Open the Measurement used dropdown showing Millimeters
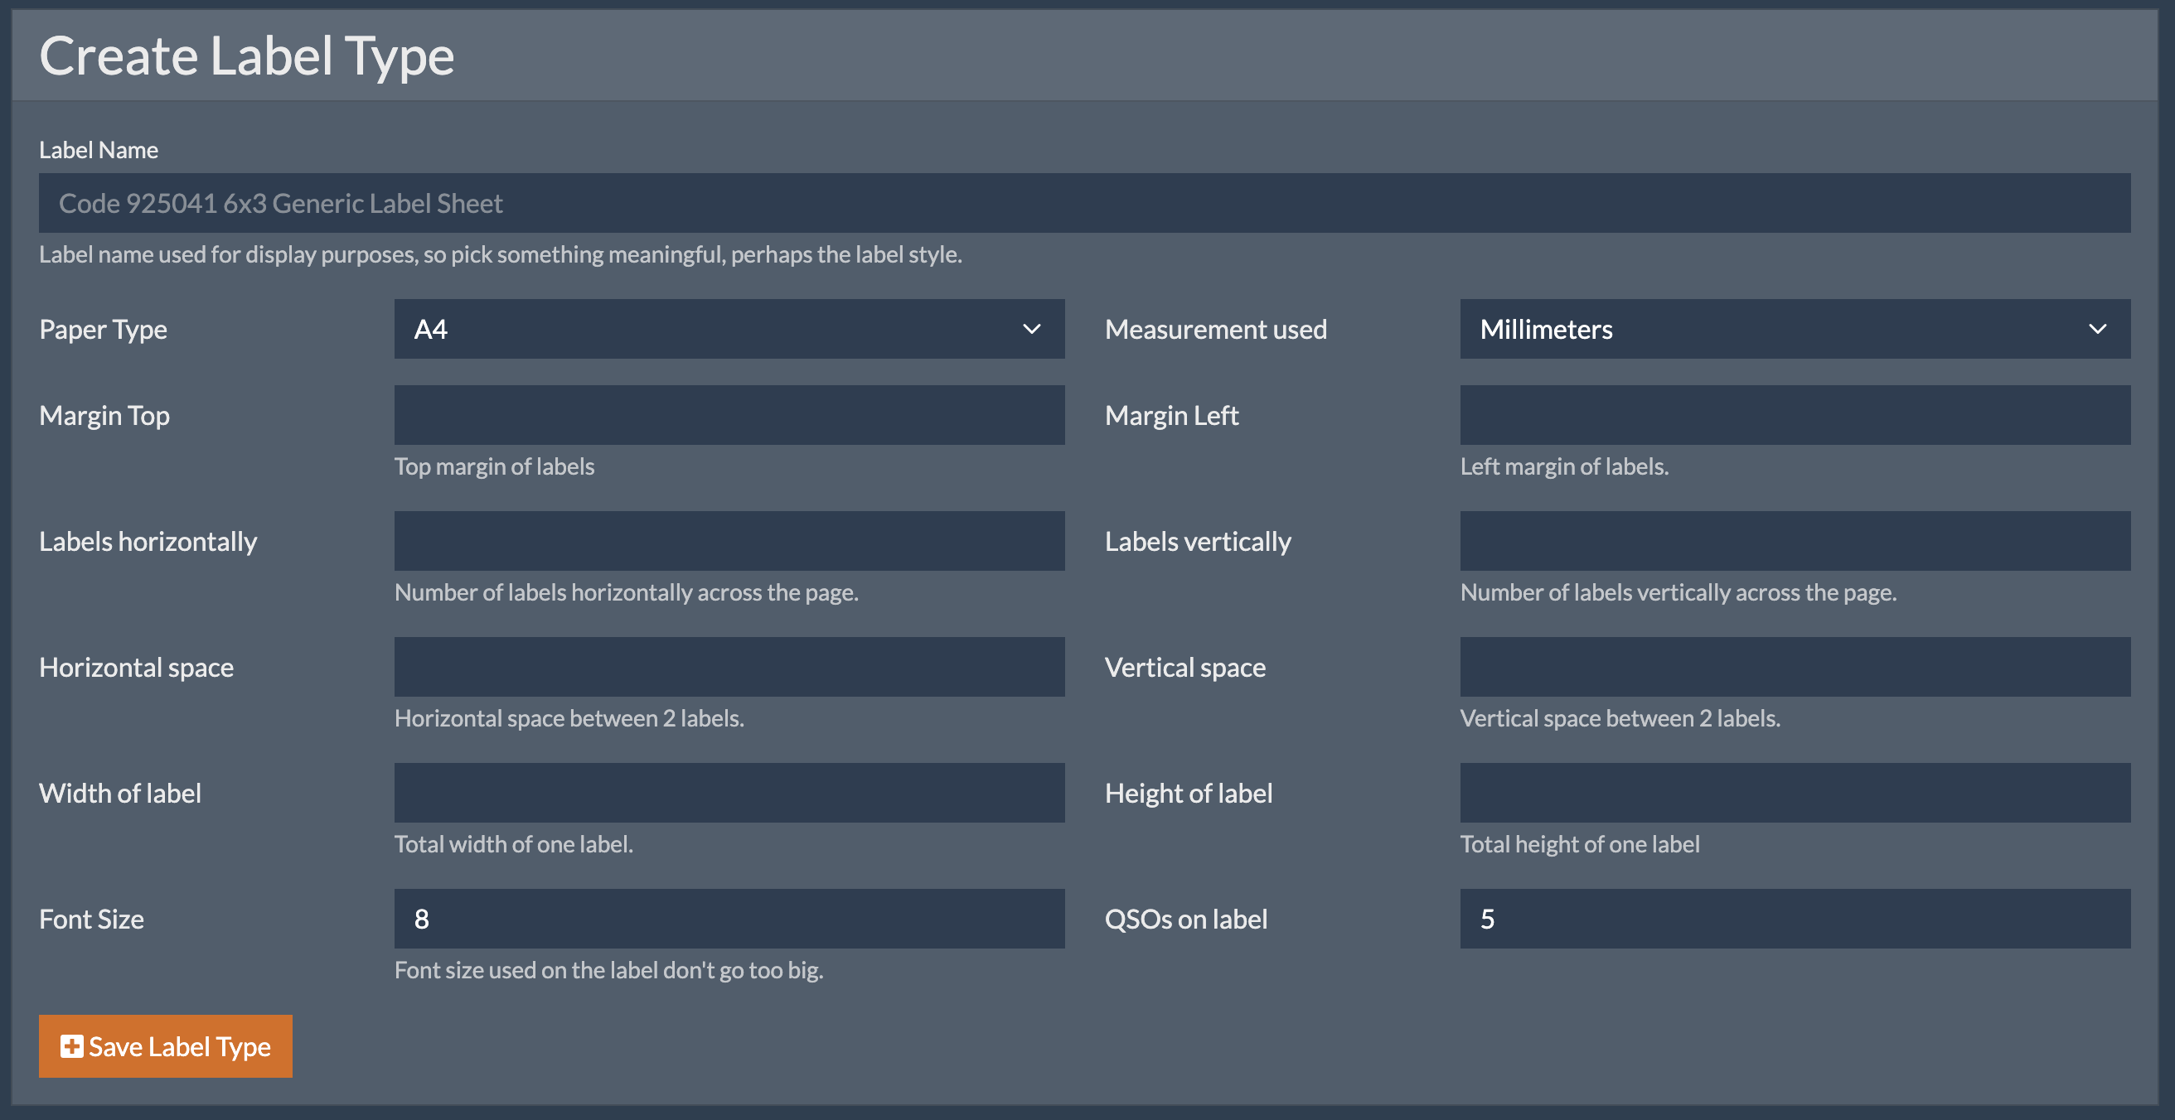The image size is (2175, 1120). [x=1795, y=329]
